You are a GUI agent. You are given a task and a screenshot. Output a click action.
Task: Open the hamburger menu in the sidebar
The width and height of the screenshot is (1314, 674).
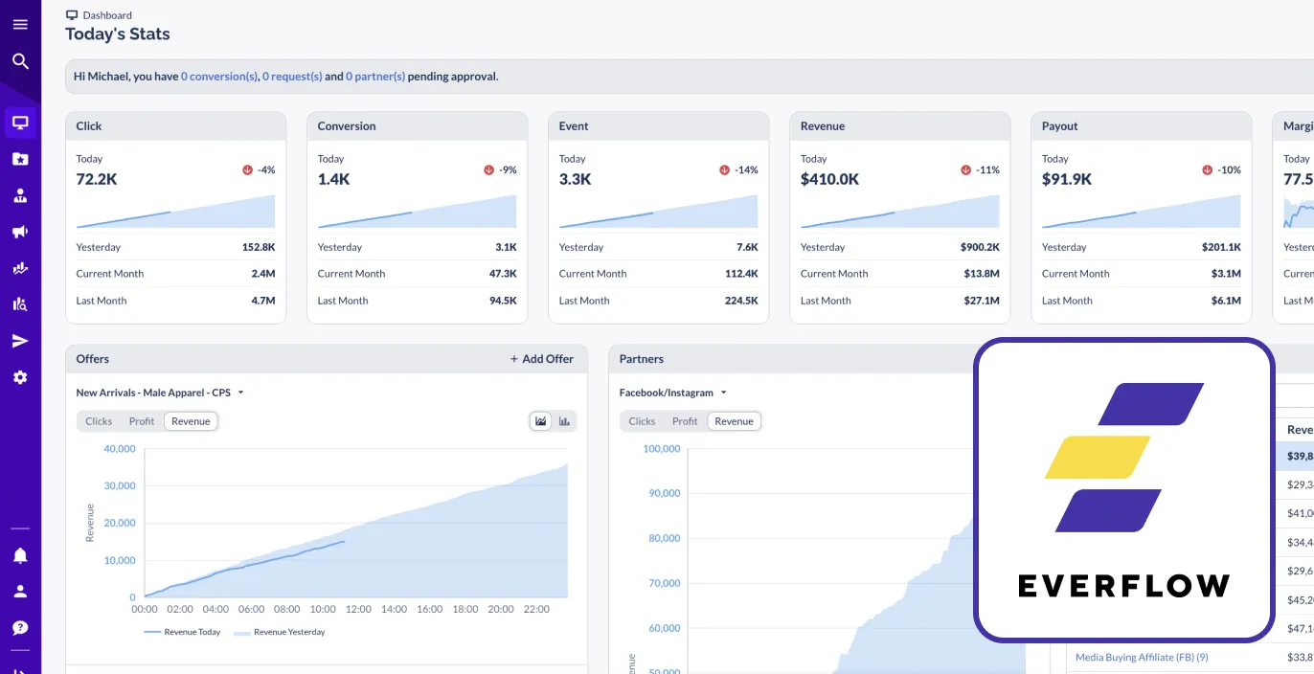click(x=20, y=25)
